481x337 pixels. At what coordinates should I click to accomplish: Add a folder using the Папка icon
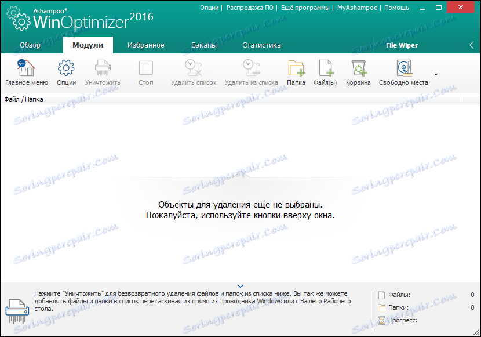click(x=296, y=72)
